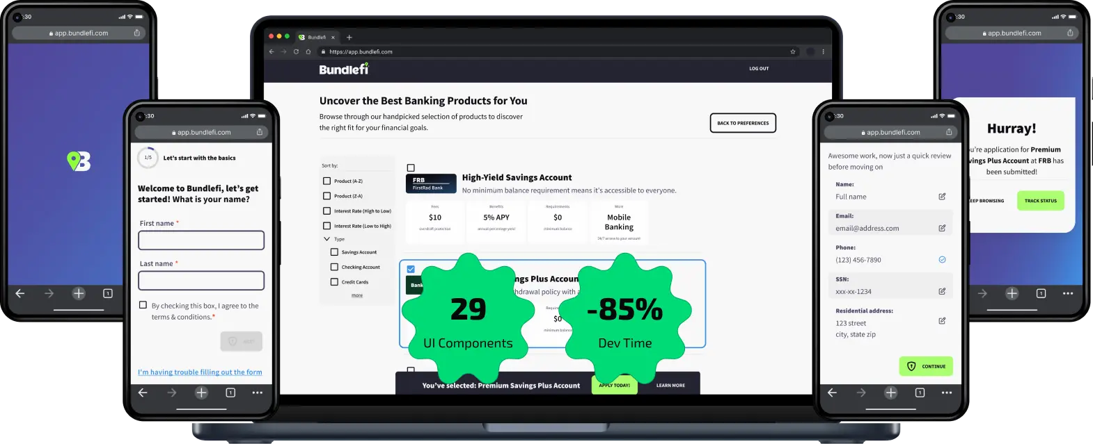Open the home icon in laptop browser
Image resolution: width=1093 pixels, height=444 pixels.
(308, 51)
